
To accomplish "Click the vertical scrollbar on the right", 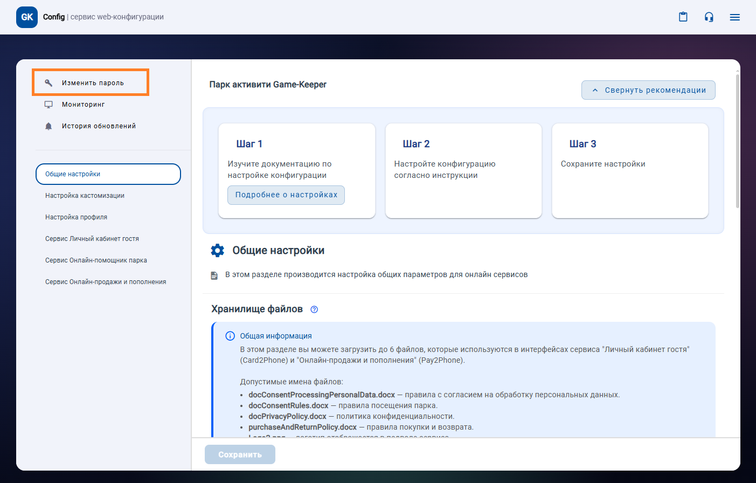I will (737, 140).
